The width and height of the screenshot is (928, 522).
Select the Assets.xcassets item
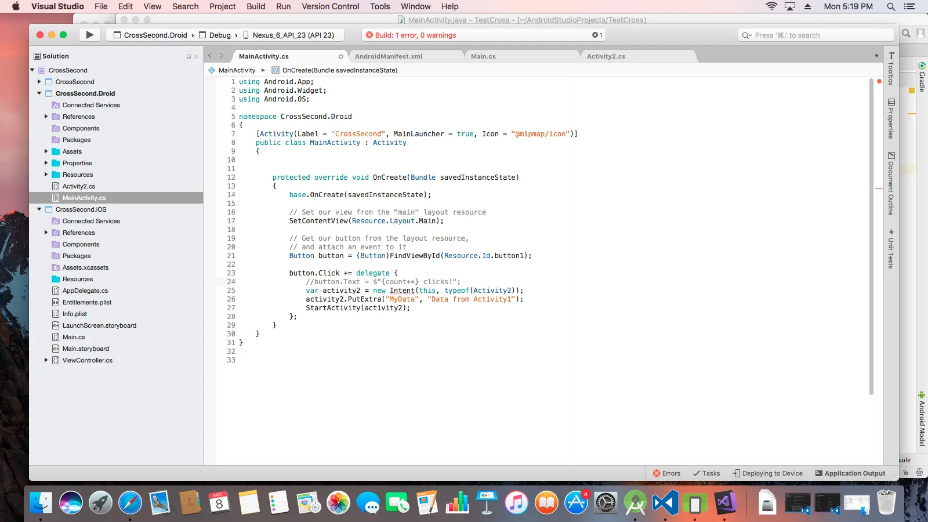pyautogui.click(x=85, y=267)
